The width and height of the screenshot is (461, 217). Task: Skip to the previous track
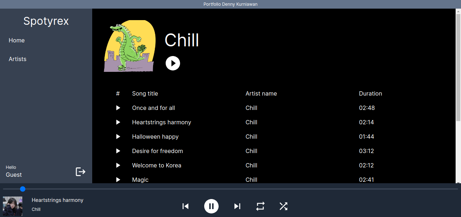point(185,206)
